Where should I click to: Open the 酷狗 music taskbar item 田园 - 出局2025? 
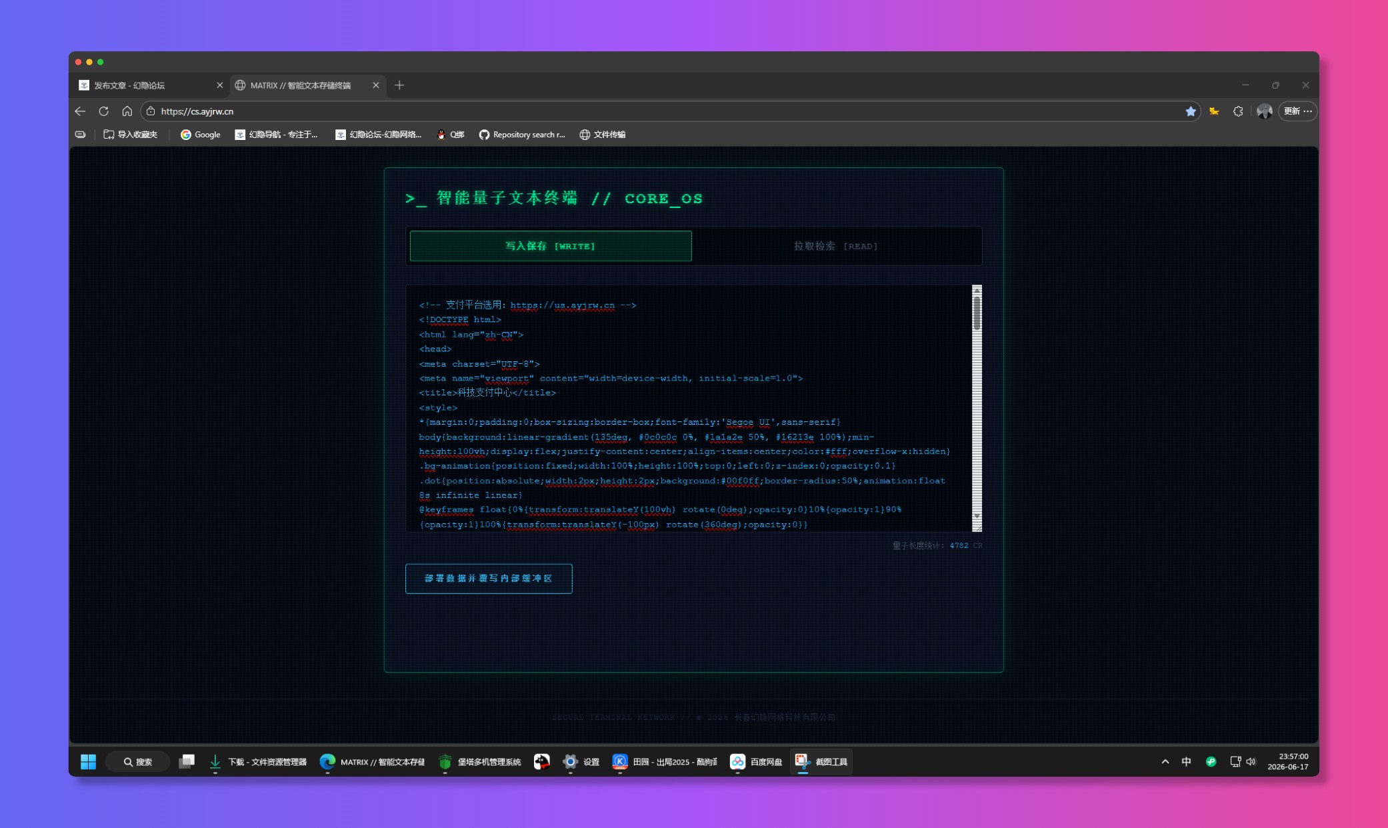[x=665, y=761]
